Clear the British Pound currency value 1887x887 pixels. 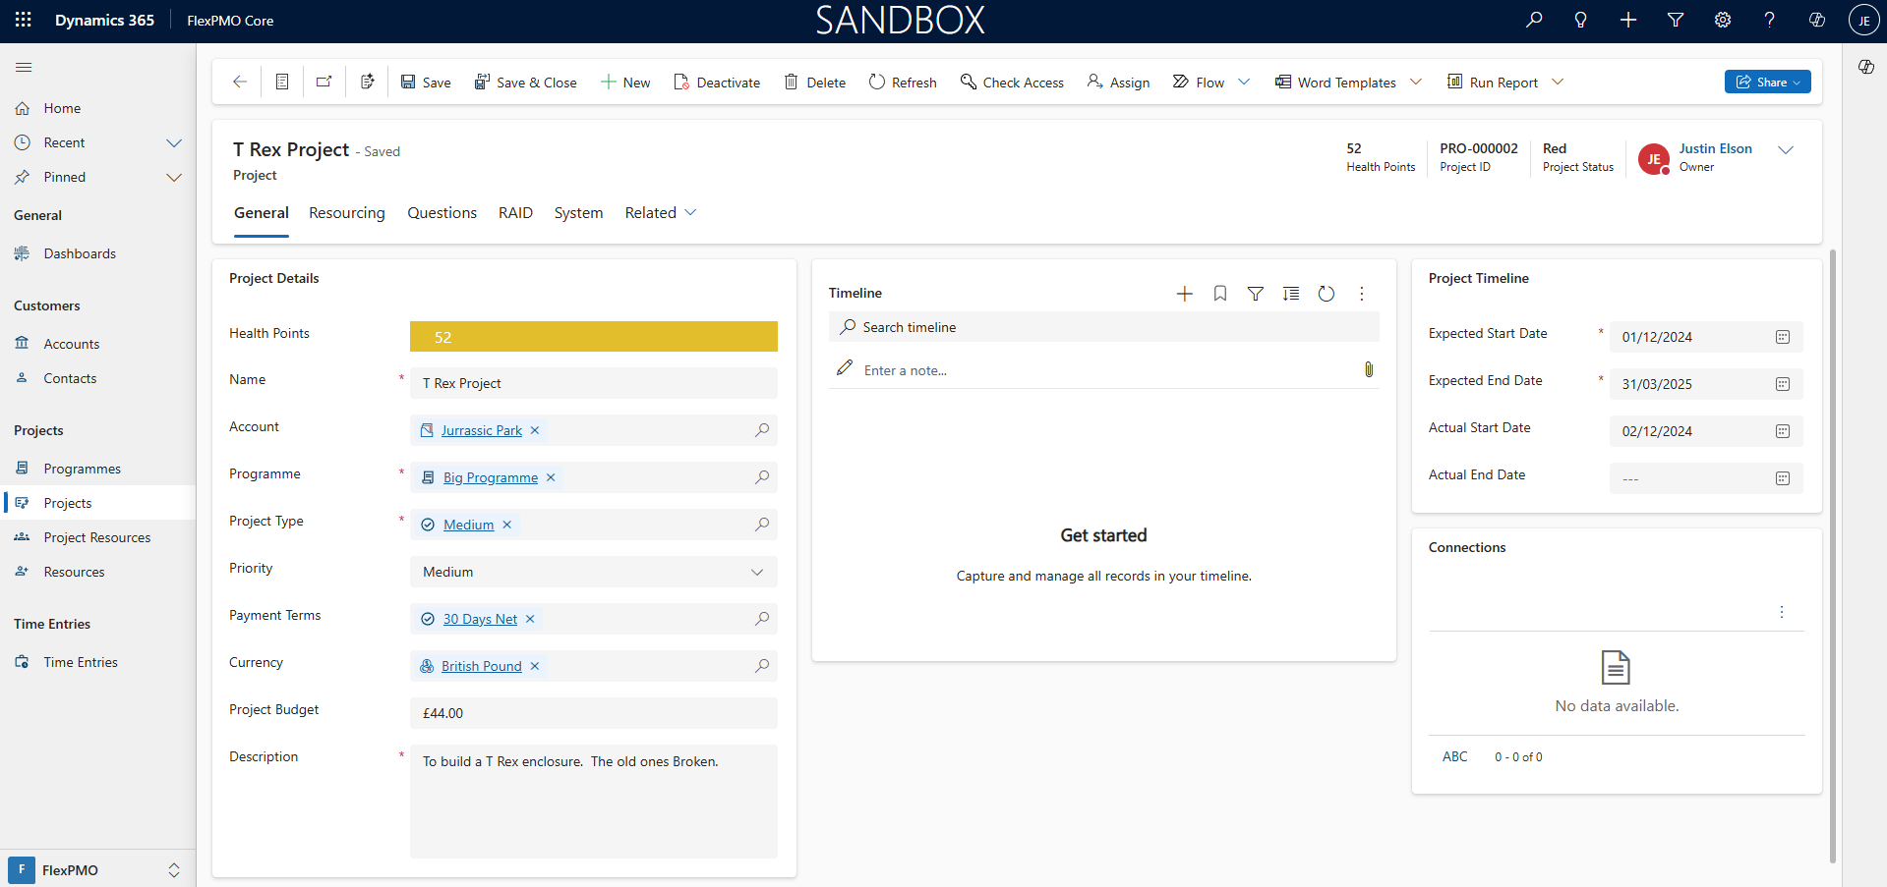click(535, 666)
